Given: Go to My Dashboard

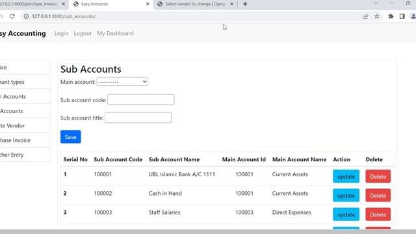Looking at the screenshot, I should 115,33.
